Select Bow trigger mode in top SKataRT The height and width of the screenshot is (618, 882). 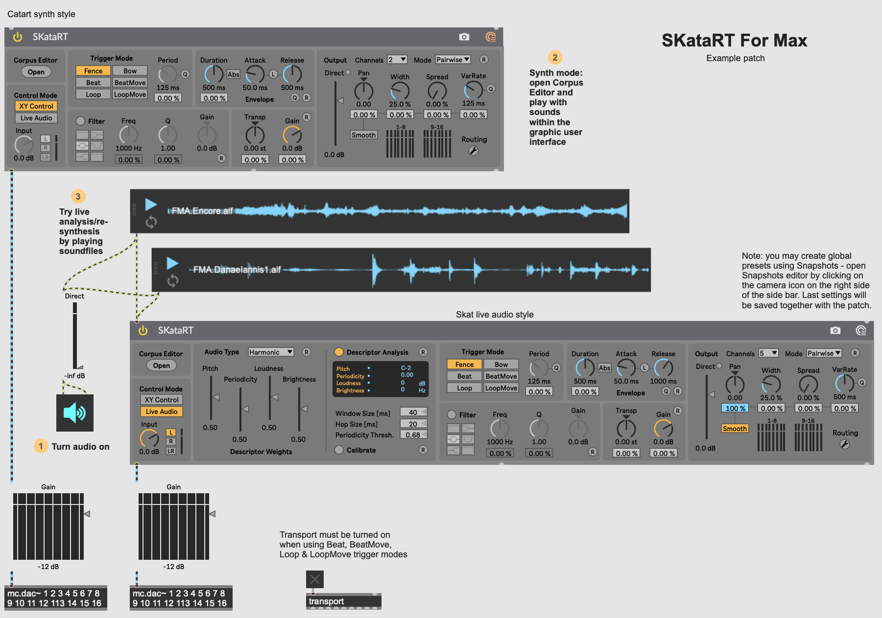pyautogui.click(x=130, y=71)
